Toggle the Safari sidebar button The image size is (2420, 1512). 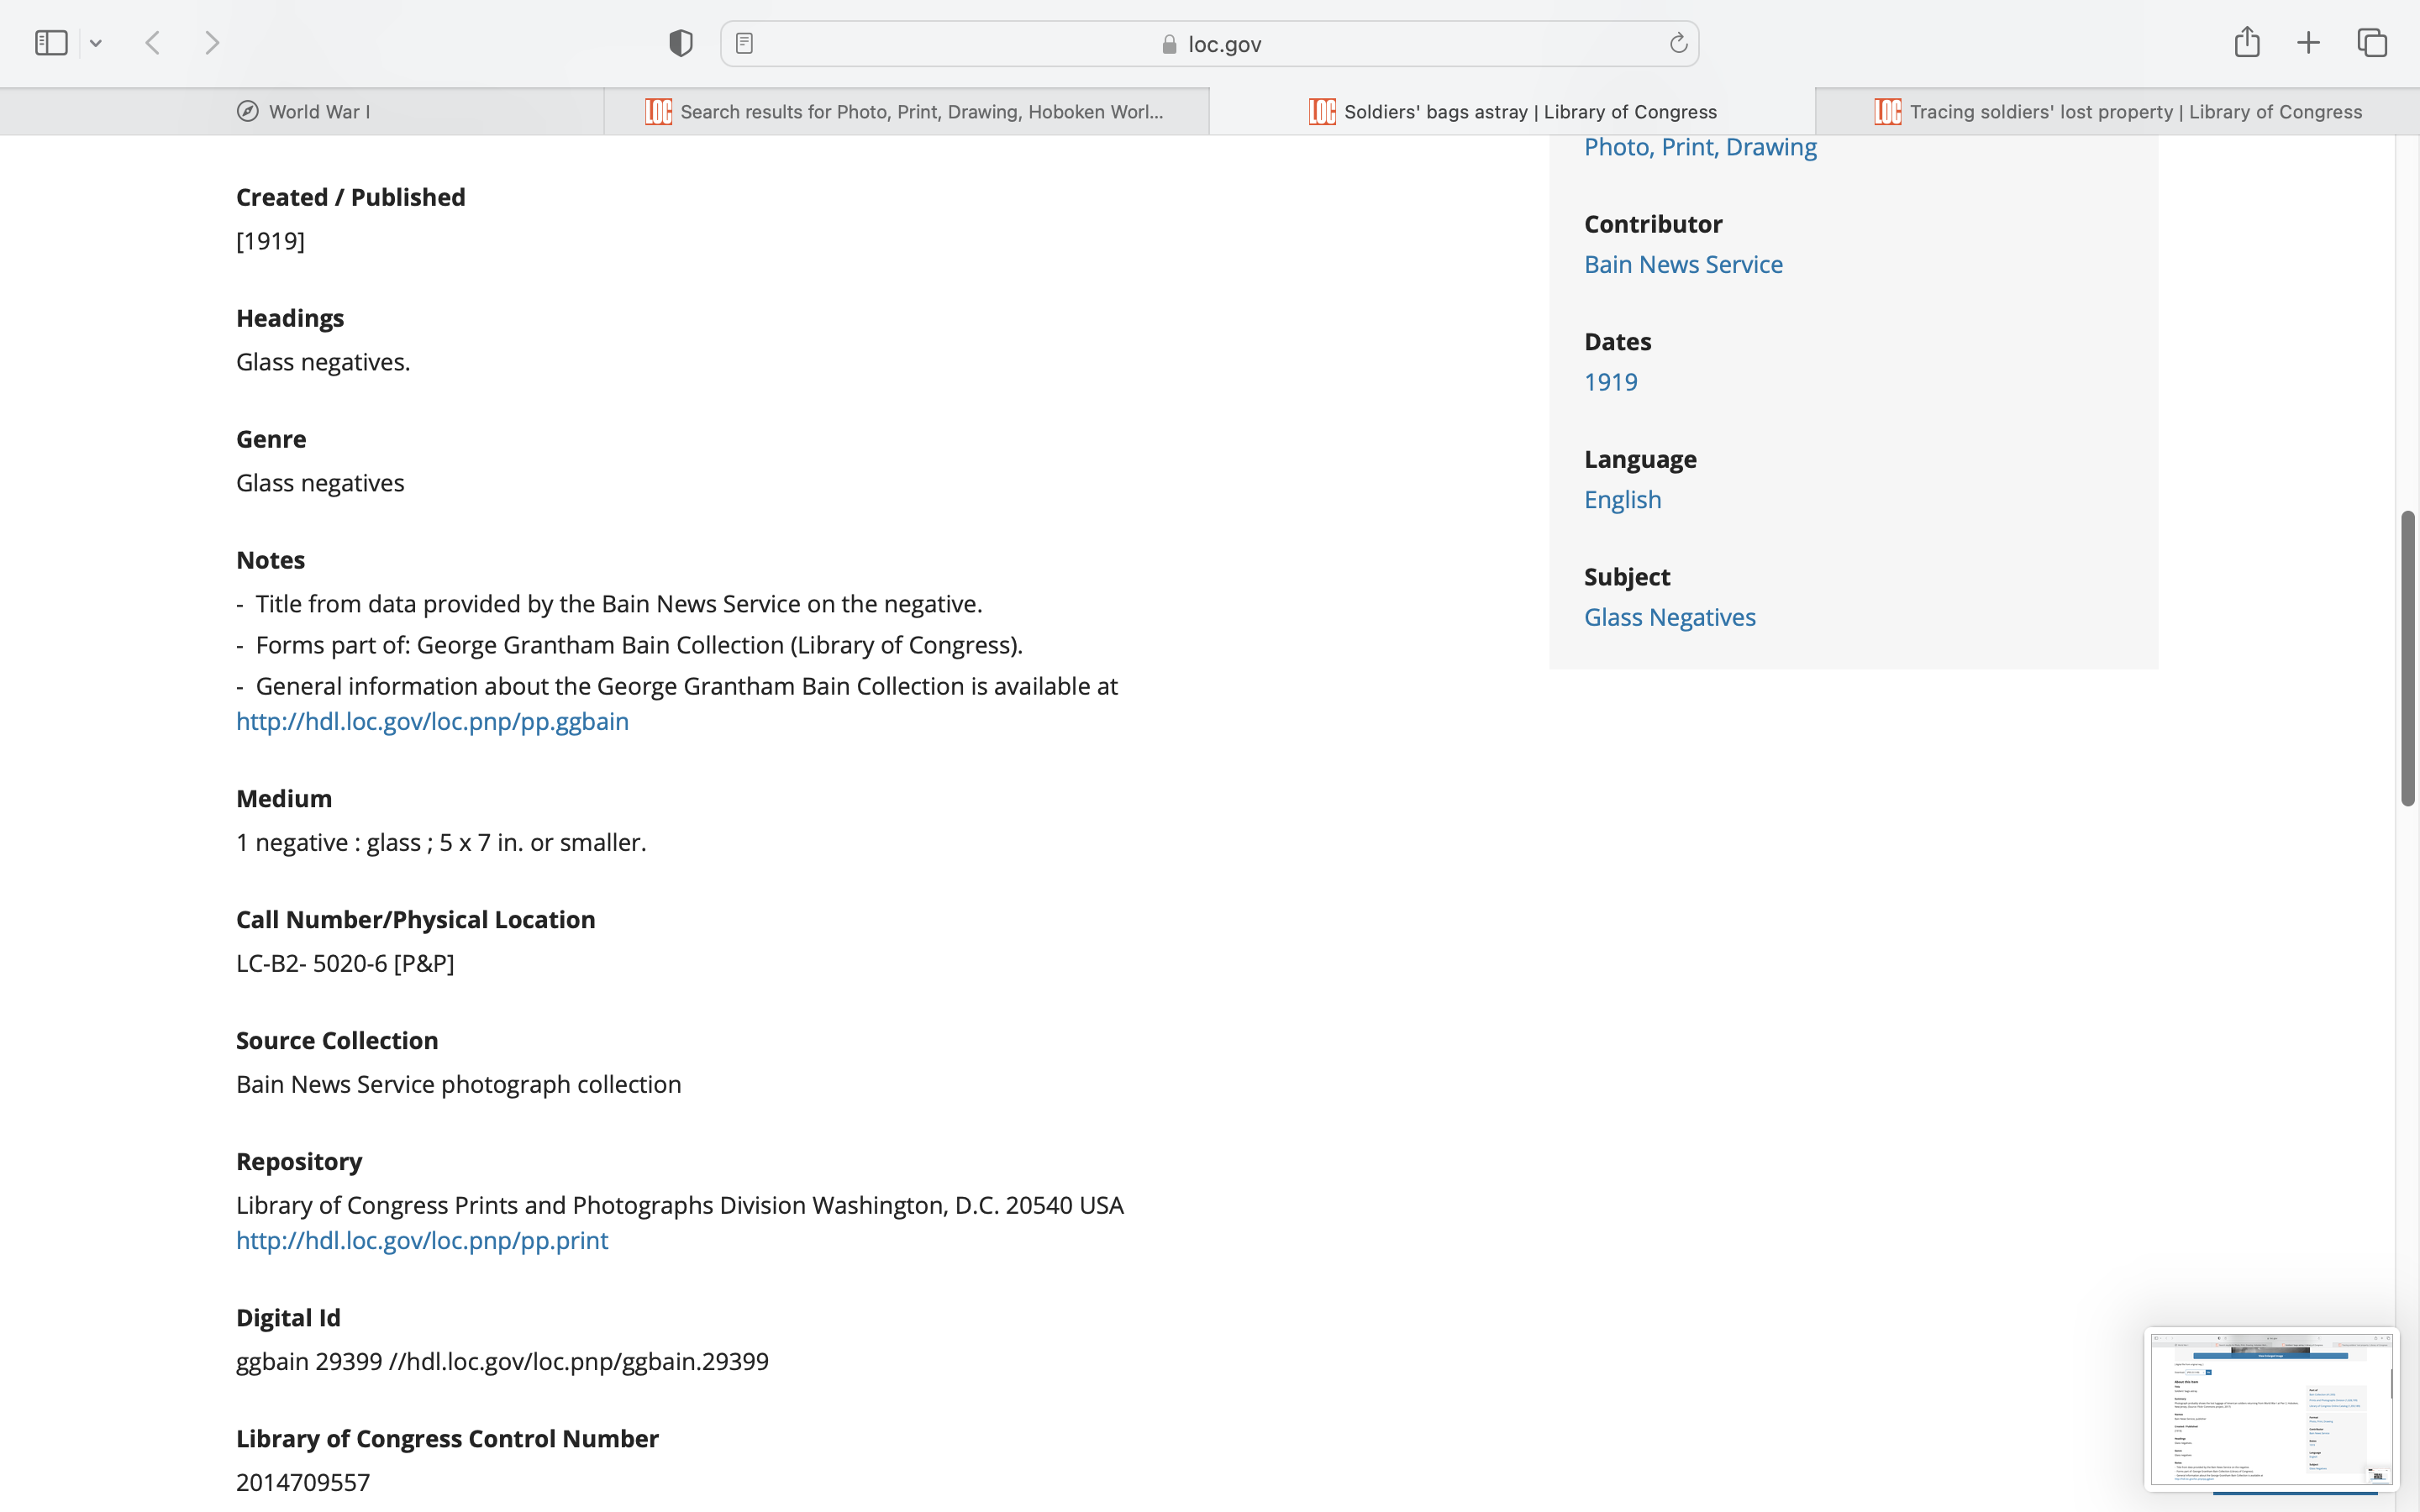tap(51, 43)
